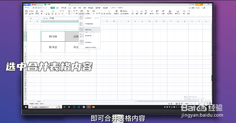This screenshot has height=123, width=236.
Task: Open Set Default Merge Mode at menu bottom
Action: (90, 47)
